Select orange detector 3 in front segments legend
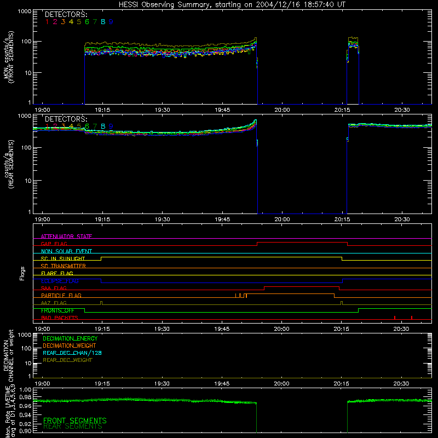Viewport: 438px width, 438px height. (63, 22)
